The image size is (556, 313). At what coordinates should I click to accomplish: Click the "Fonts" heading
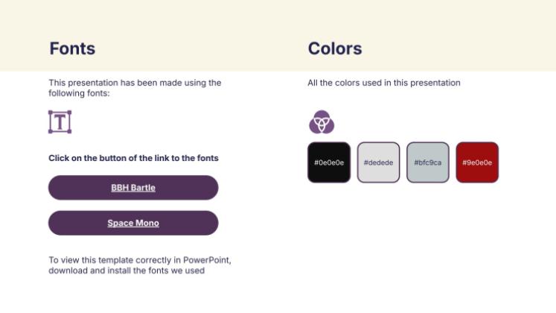(72, 48)
